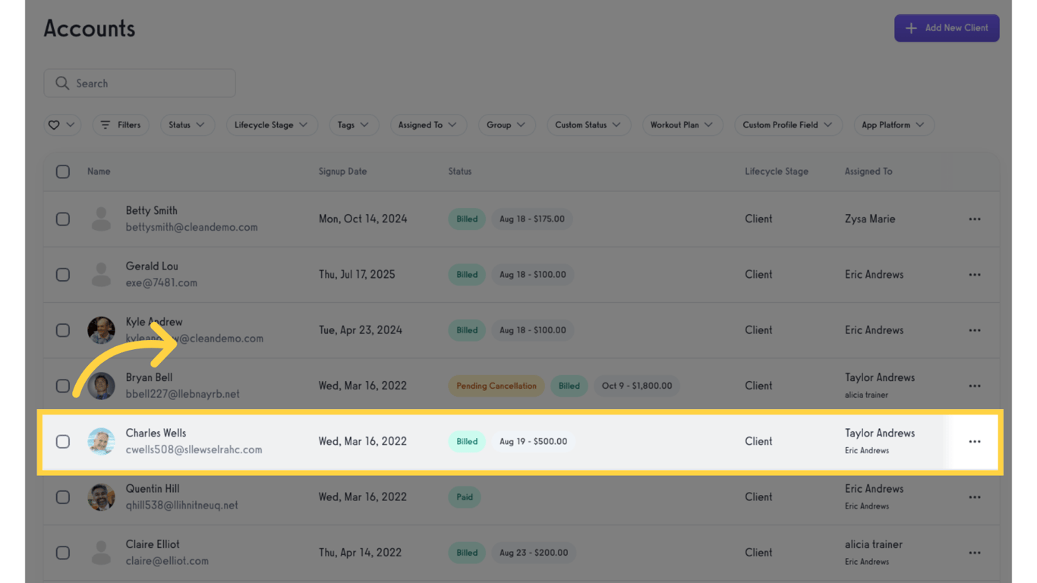
Task: Click the search magnifier icon
Action: point(62,83)
